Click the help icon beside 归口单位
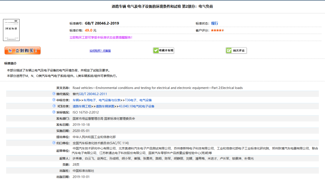The height and width of the screenshot is (181, 325). click(x=54, y=143)
